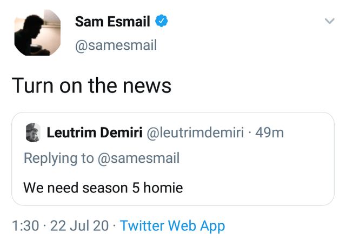Click the @samesmail handle below the name
Screen dimensions: 346x246
[x=116, y=45]
